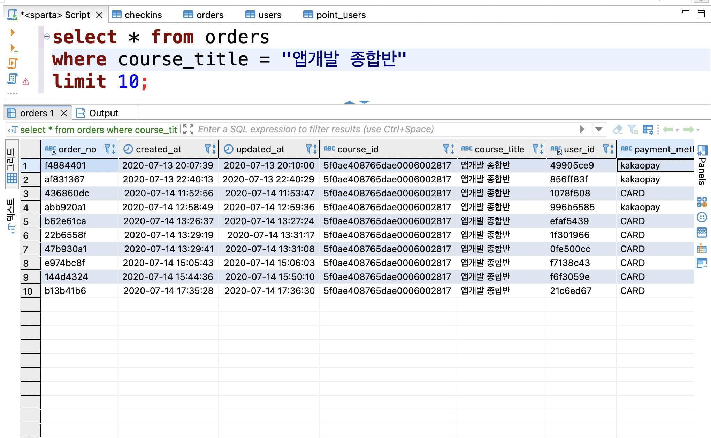Screen dimensions: 711x438
Task: Switch to the orders editor tab
Action: (x=204, y=15)
